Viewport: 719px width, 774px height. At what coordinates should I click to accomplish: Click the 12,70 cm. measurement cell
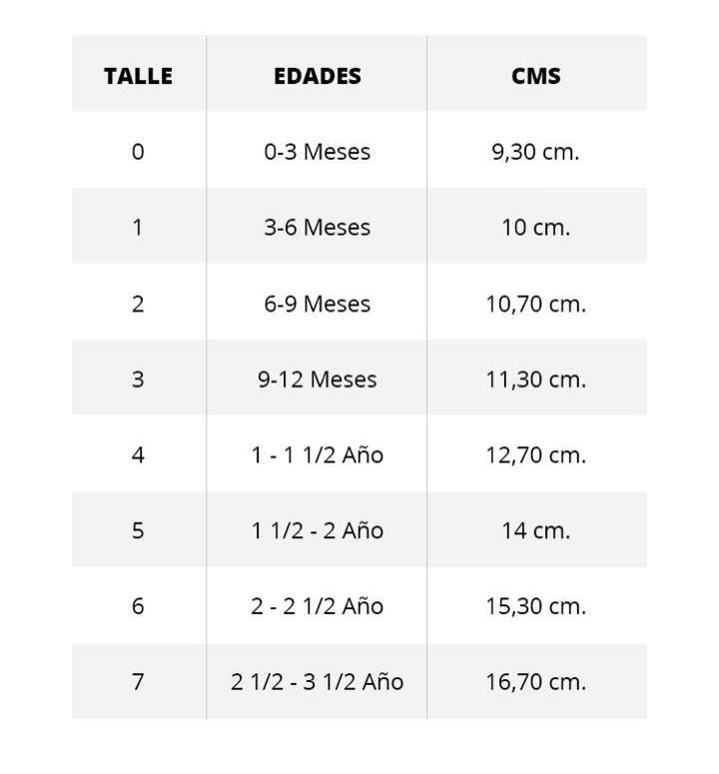pyautogui.click(x=535, y=455)
